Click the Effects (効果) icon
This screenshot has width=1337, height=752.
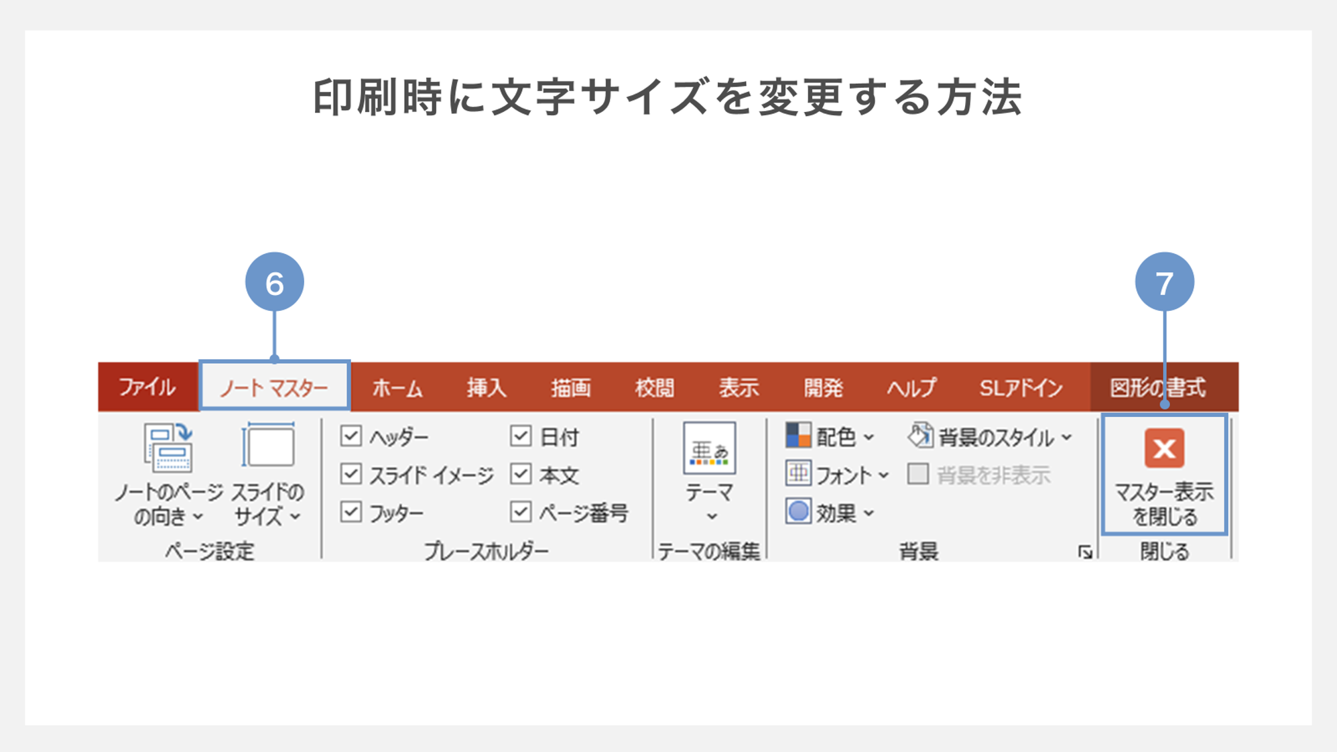pos(798,512)
